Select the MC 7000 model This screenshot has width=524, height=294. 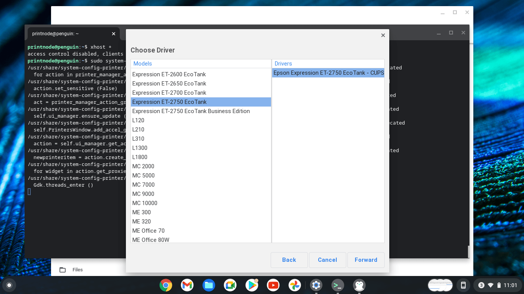[201, 185]
